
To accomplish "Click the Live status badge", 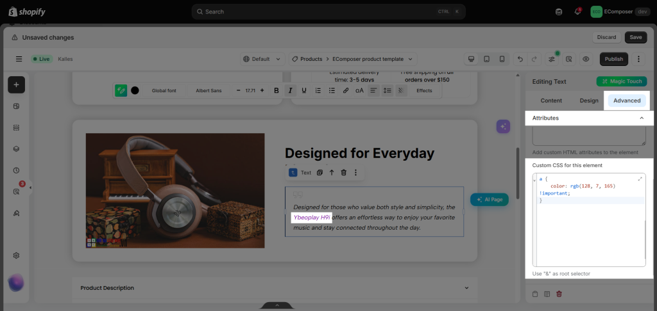I will click(41, 59).
